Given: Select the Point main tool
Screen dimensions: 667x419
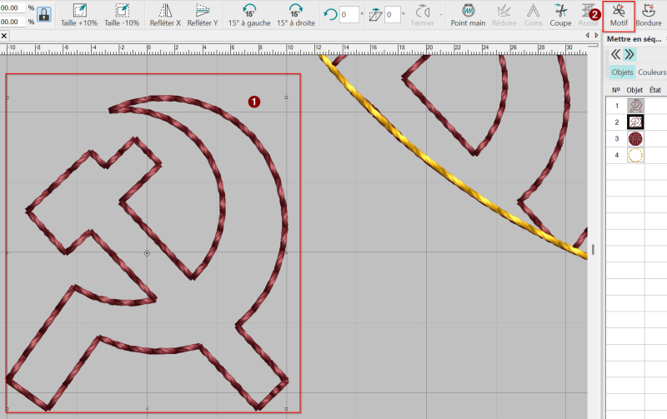Looking at the screenshot, I should tap(468, 15).
